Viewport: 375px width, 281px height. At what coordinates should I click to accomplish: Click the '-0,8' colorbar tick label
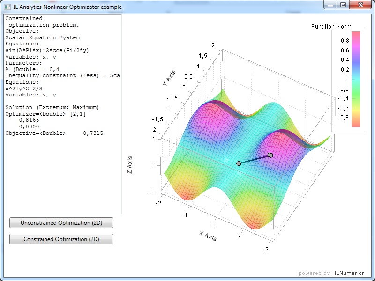tap(343, 118)
